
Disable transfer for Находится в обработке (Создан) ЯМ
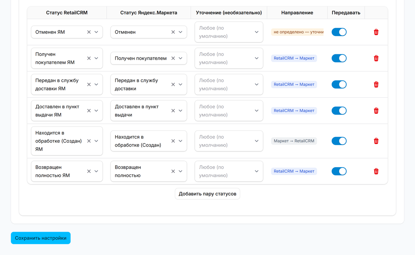(x=339, y=141)
